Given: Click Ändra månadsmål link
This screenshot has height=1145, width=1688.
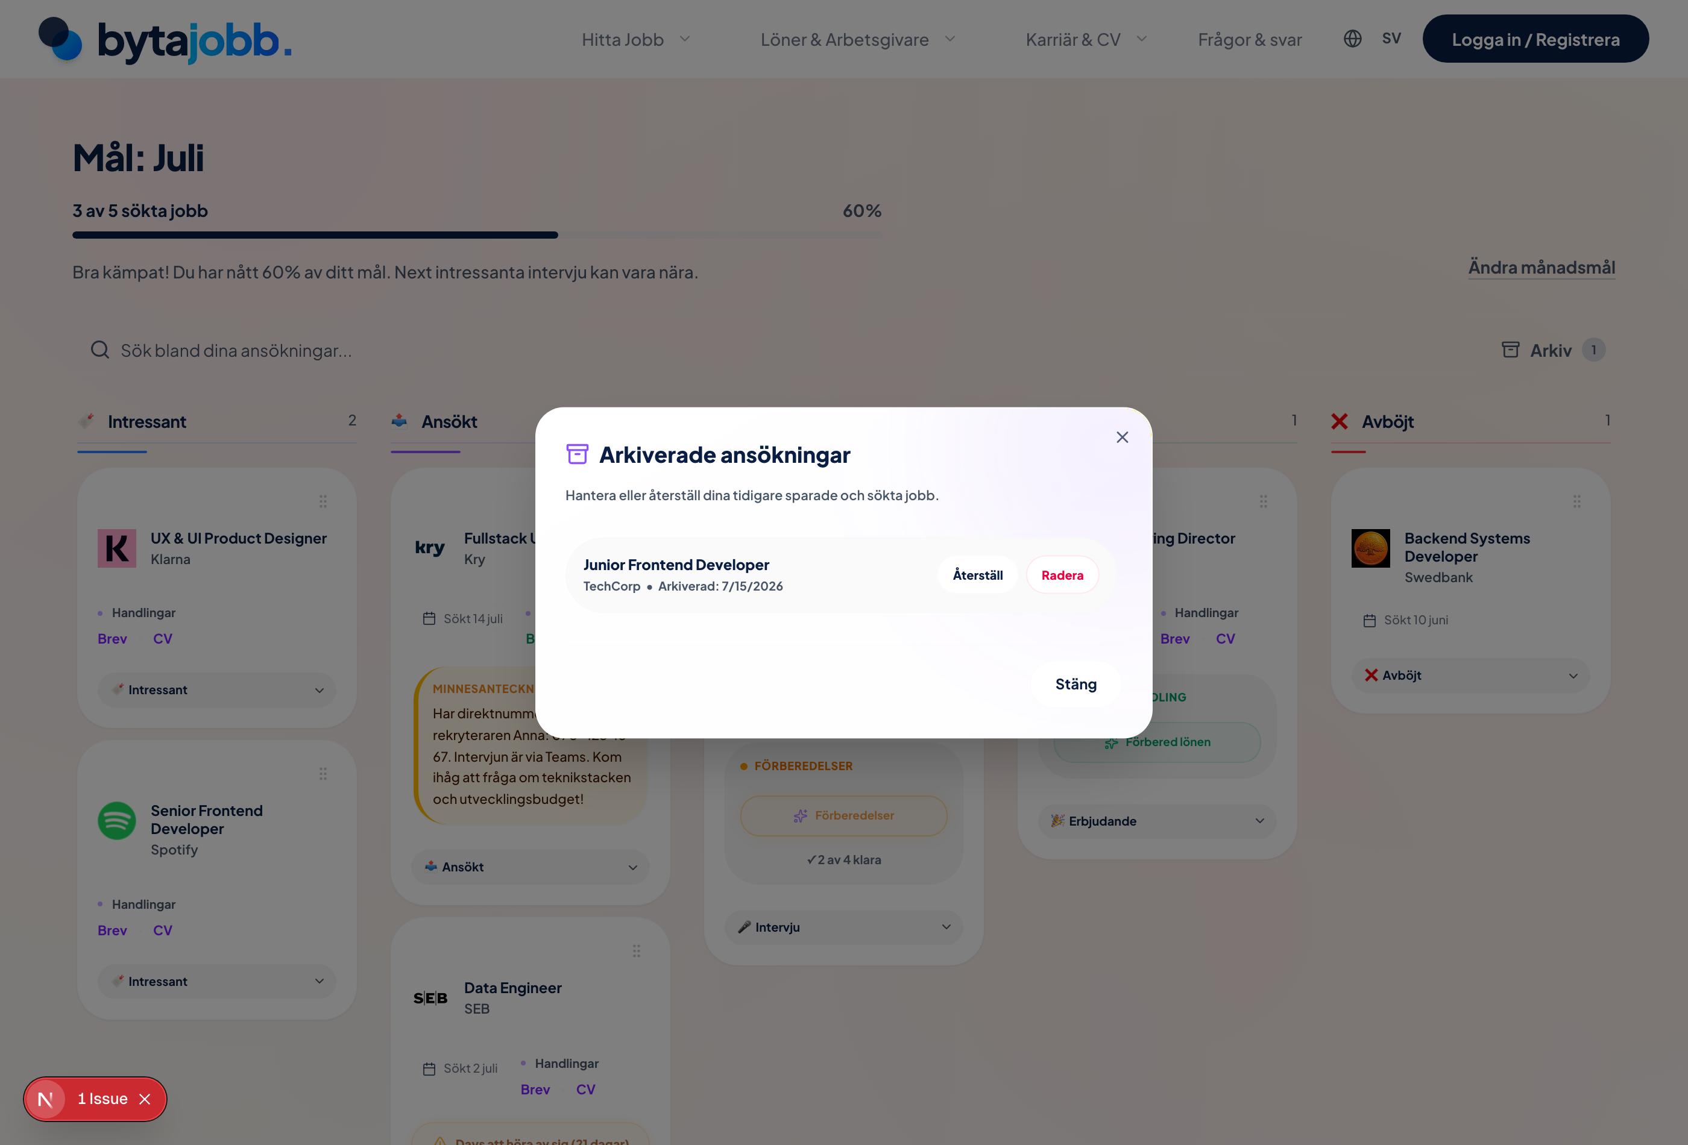Looking at the screenshot, I should pos(1542,267).
